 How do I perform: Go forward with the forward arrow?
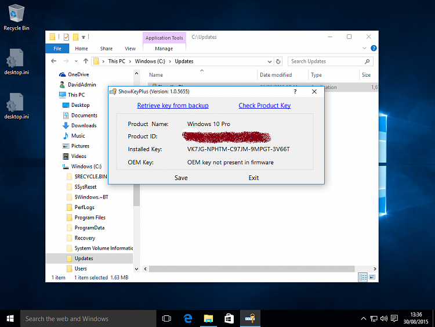coord(66,61)
